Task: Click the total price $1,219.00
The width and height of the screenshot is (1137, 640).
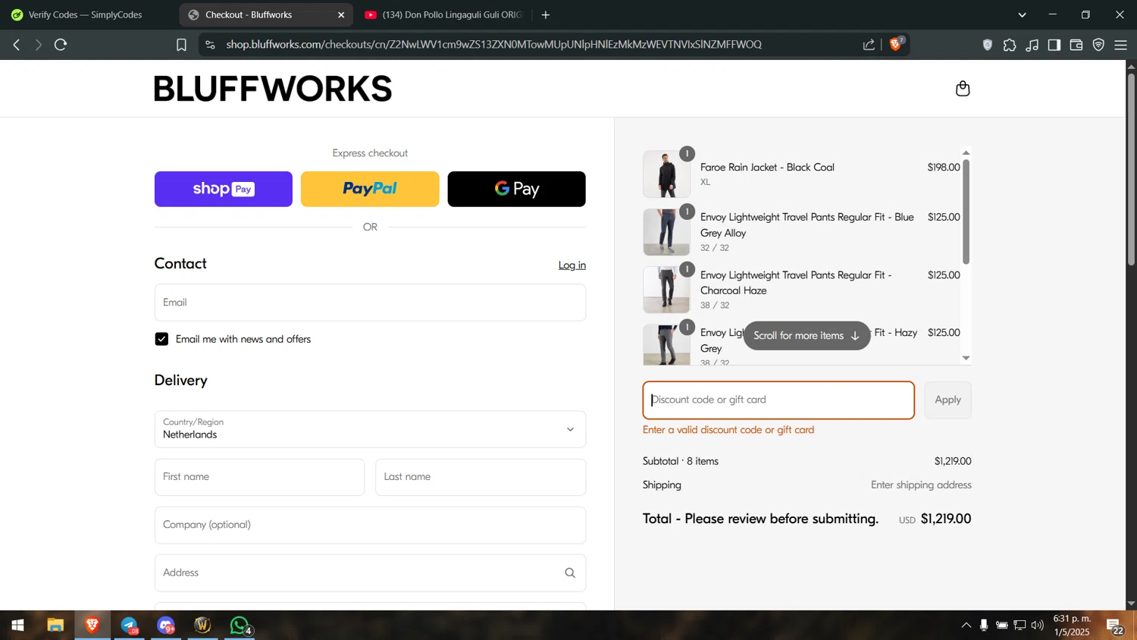Action: pyautogui.click(x=946, y=519)
